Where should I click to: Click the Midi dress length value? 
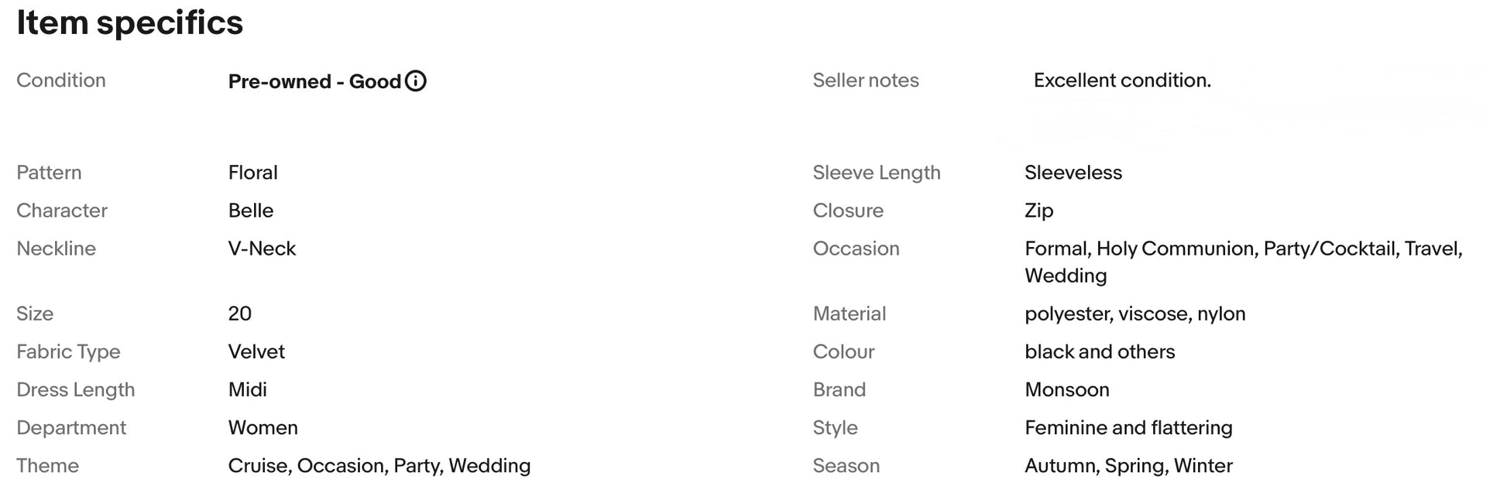pyautogui.click(x=248, y=389)
